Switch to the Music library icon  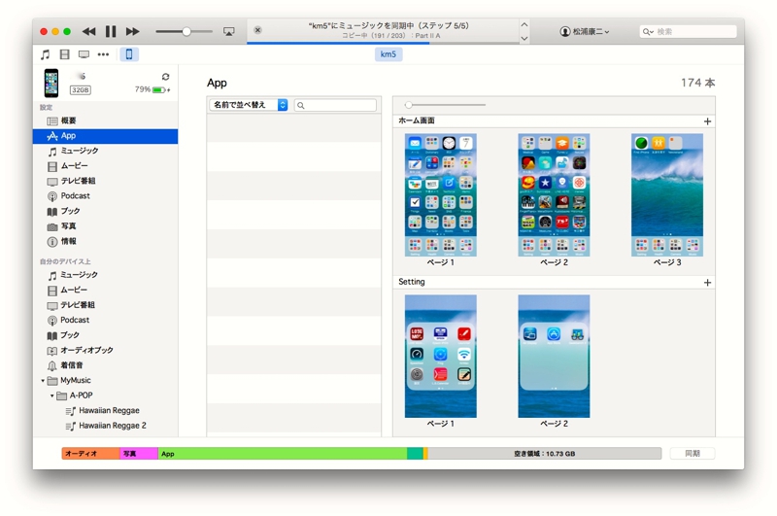click(45, 54)
